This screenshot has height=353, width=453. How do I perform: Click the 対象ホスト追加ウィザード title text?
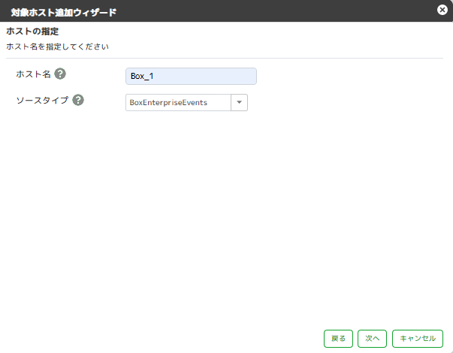tap(64, 13)
